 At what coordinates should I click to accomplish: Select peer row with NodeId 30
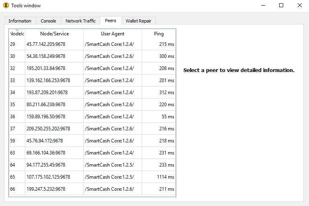pos(92,56)
